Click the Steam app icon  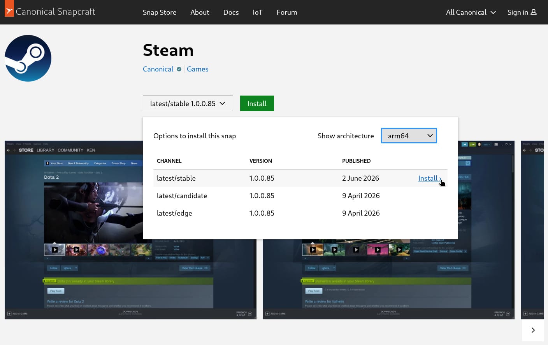click(x=28, y=58)
